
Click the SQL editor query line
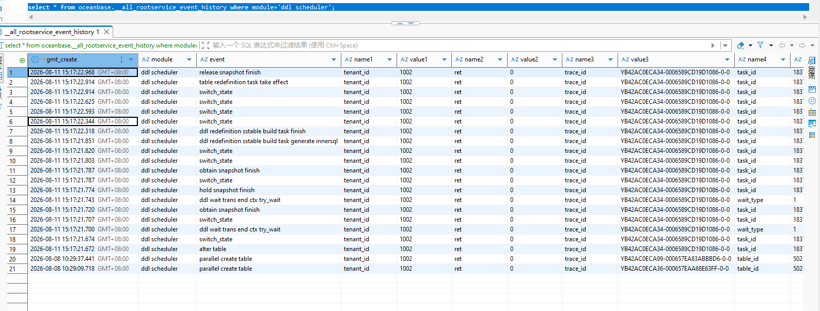click(x=418, y=7)
